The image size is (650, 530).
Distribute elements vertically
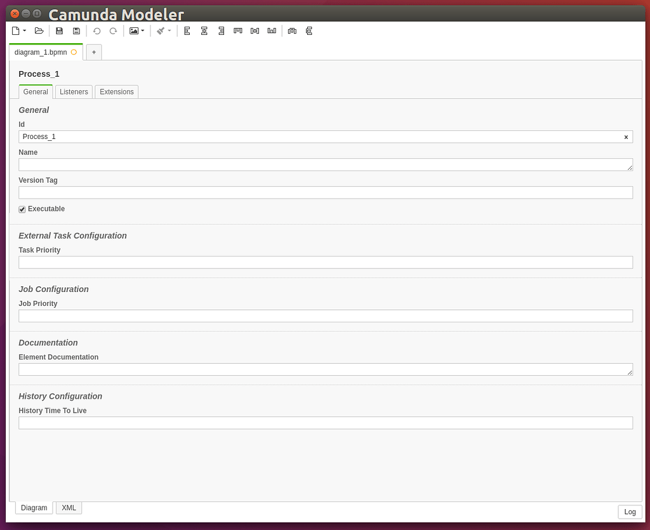tap(309, 30)
